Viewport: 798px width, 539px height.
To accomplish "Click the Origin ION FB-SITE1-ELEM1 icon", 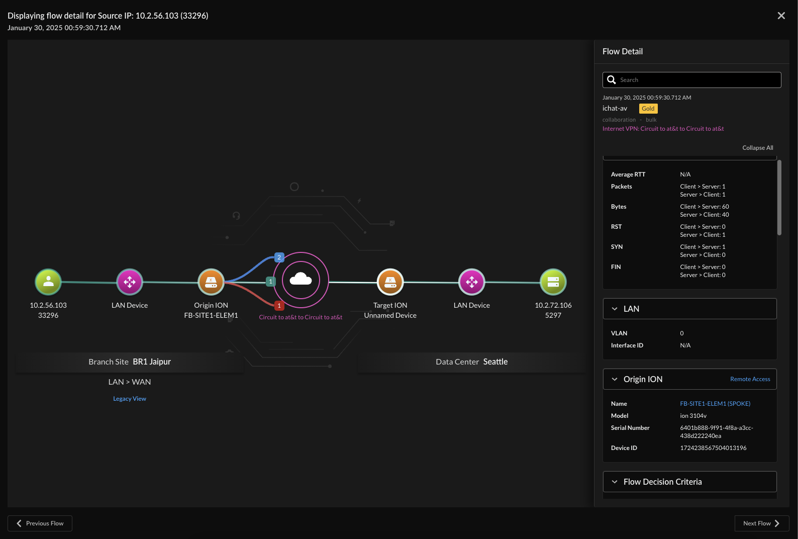I will click(x=211, y=282).
